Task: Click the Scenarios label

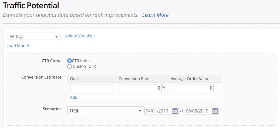Action: pos(53,109)
